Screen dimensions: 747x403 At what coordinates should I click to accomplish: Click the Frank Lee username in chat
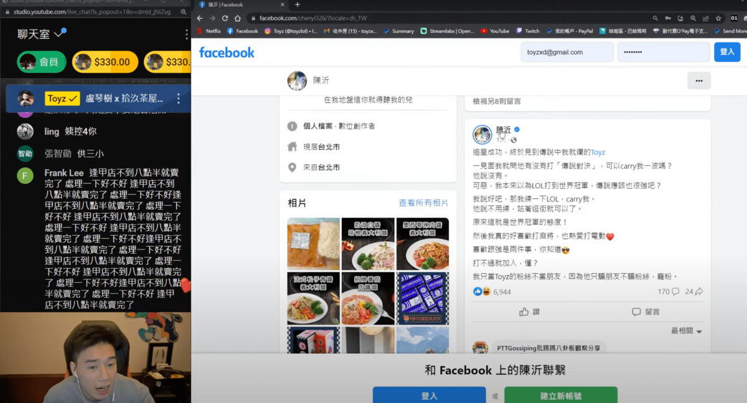64,173
